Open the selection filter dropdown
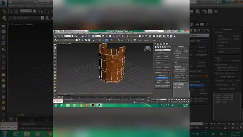 pos(68,36)
